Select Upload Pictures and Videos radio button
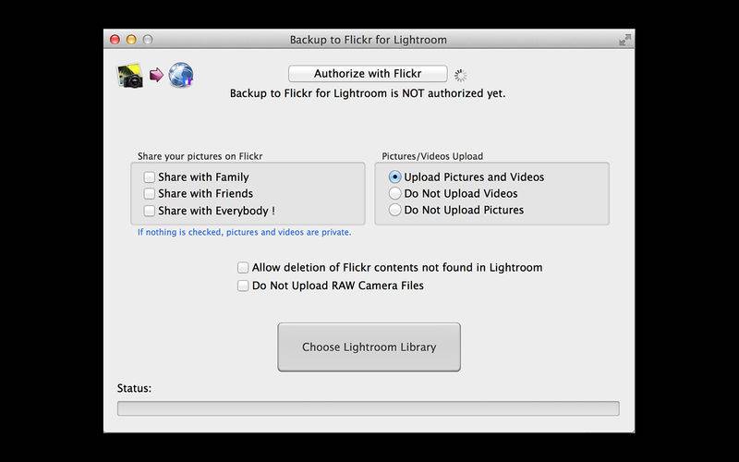 click(x=395, y=177)
